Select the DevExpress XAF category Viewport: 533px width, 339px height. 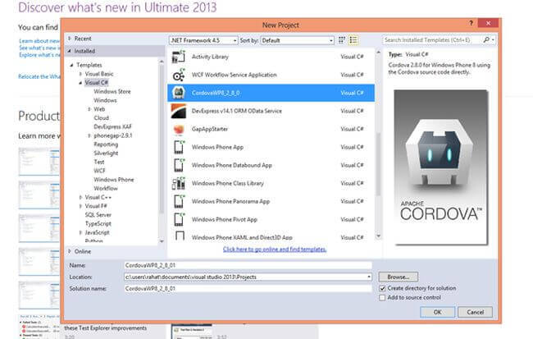coord(112,126)
